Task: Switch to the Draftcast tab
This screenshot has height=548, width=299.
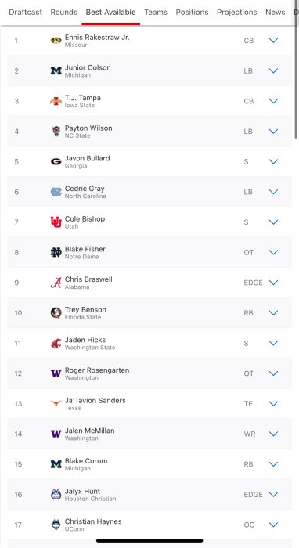Action: tap(26, 13)
